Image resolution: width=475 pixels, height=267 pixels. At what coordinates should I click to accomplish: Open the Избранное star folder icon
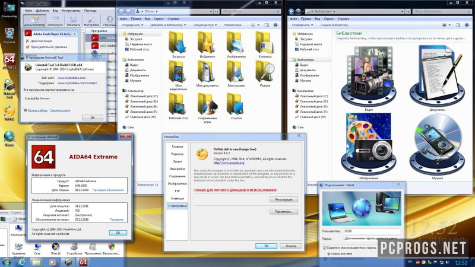[x=207, y=45]
